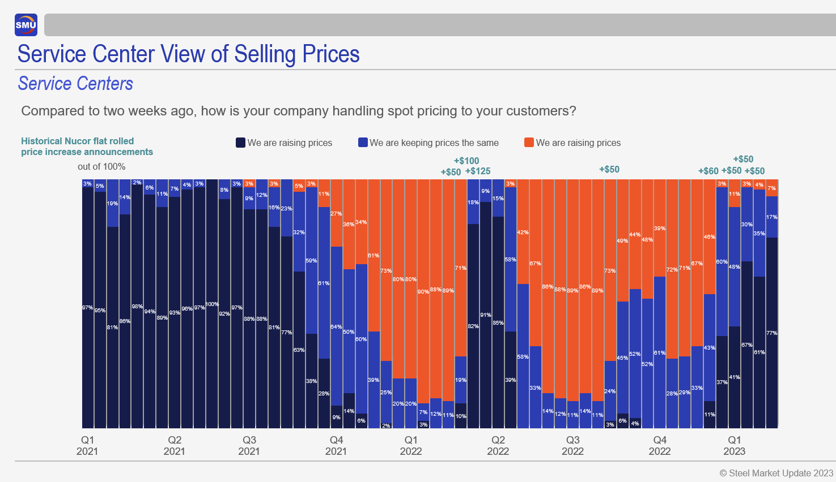Click the 'Q1 2021' axis label
The image size is (836, 482).
87,446
